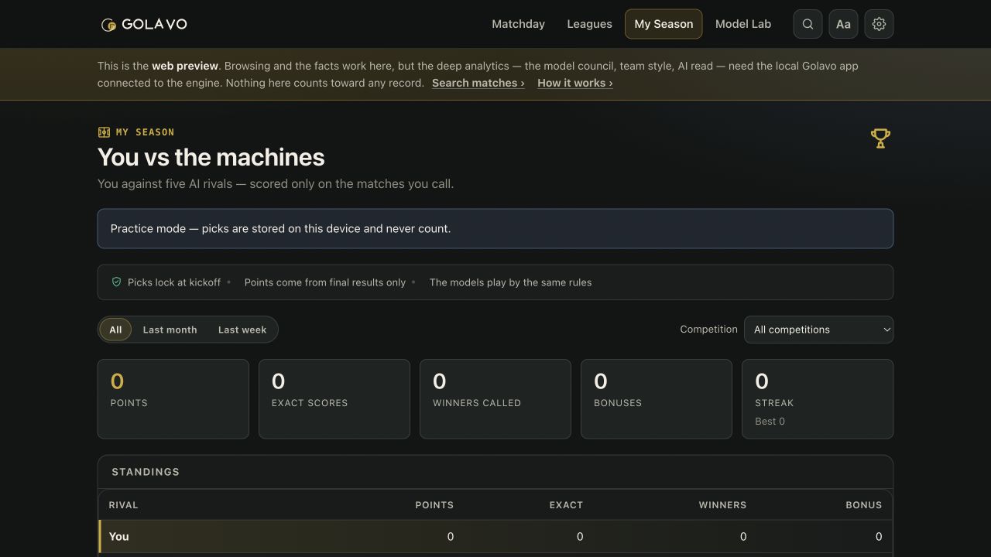Open text size Aa button
This screenshot has height=557, width=991.
pyautogui.click(x=843, y=24)
